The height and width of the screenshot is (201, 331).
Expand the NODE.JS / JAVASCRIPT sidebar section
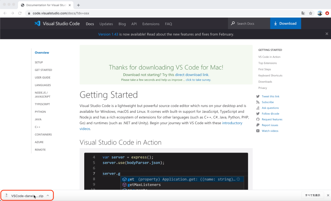point(42,94)
